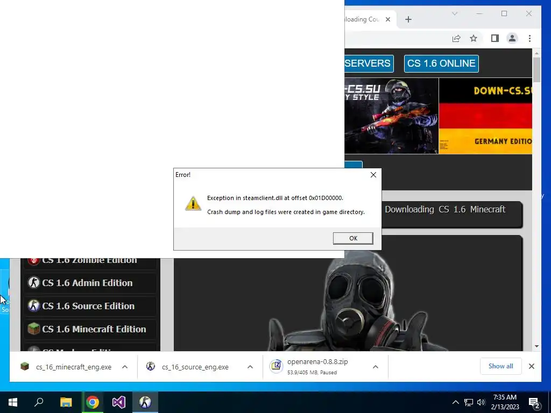Image resolution: width=551 pixels, height=413 pixels.
Task: Open downloaded cs_16_minecraft_eng.exe
Action: pyautogui.click(x=73, y=367)
